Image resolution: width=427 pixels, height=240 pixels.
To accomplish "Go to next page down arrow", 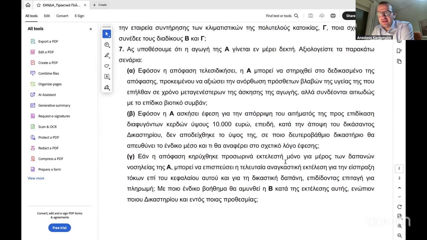I will pos(399,197).
